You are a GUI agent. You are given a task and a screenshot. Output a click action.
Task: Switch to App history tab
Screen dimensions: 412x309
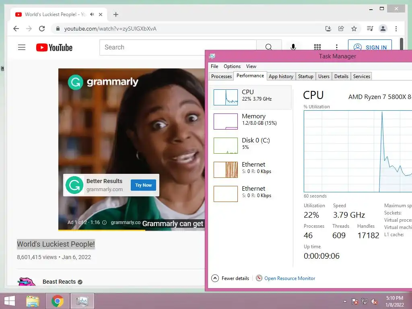pos(281,76)
